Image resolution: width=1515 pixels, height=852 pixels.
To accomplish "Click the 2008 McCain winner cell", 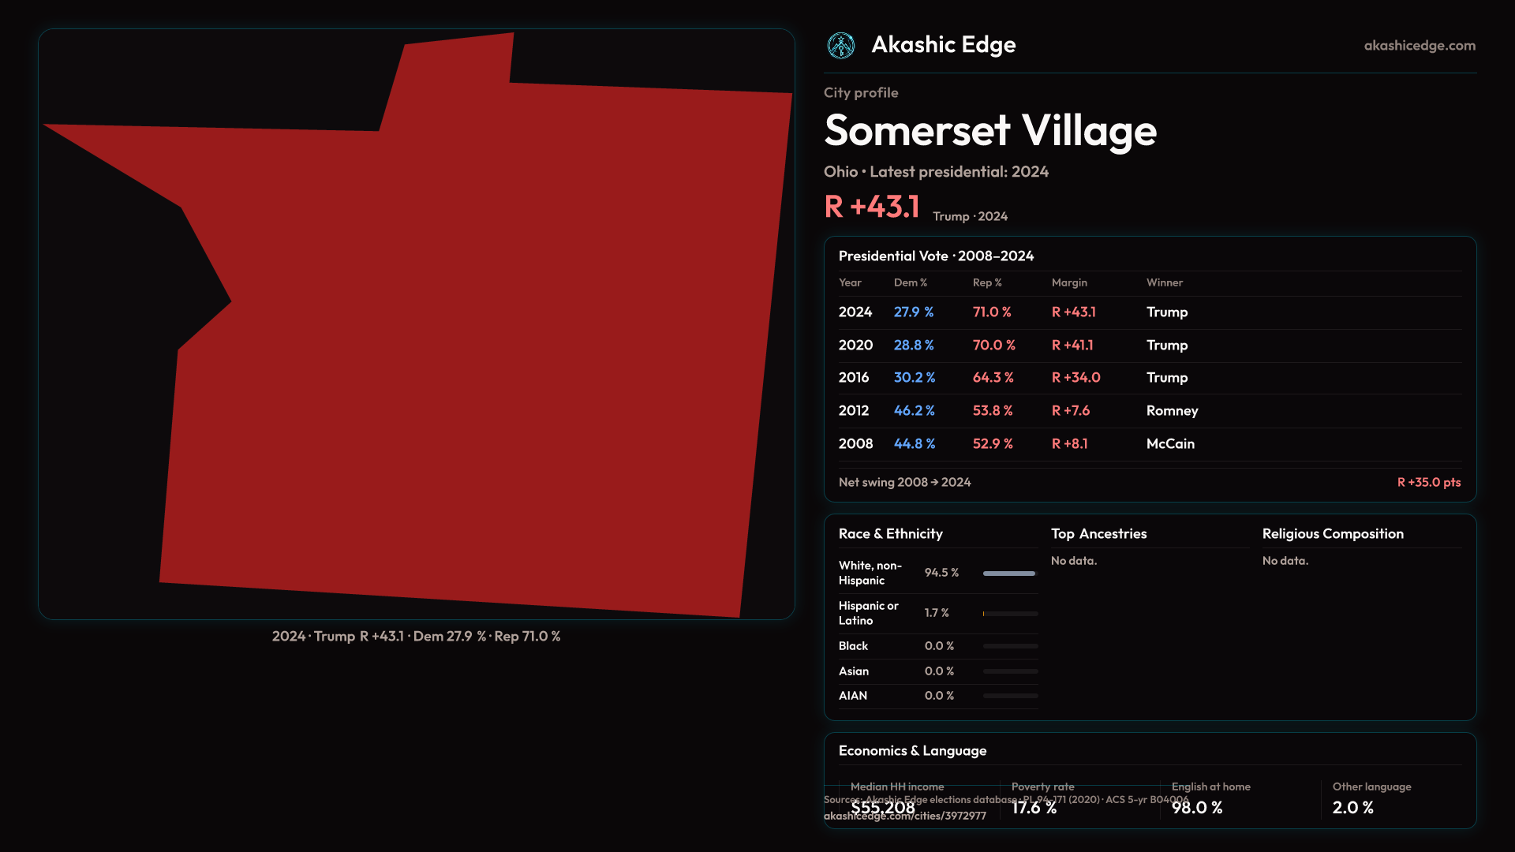I will coord(1170,444).
